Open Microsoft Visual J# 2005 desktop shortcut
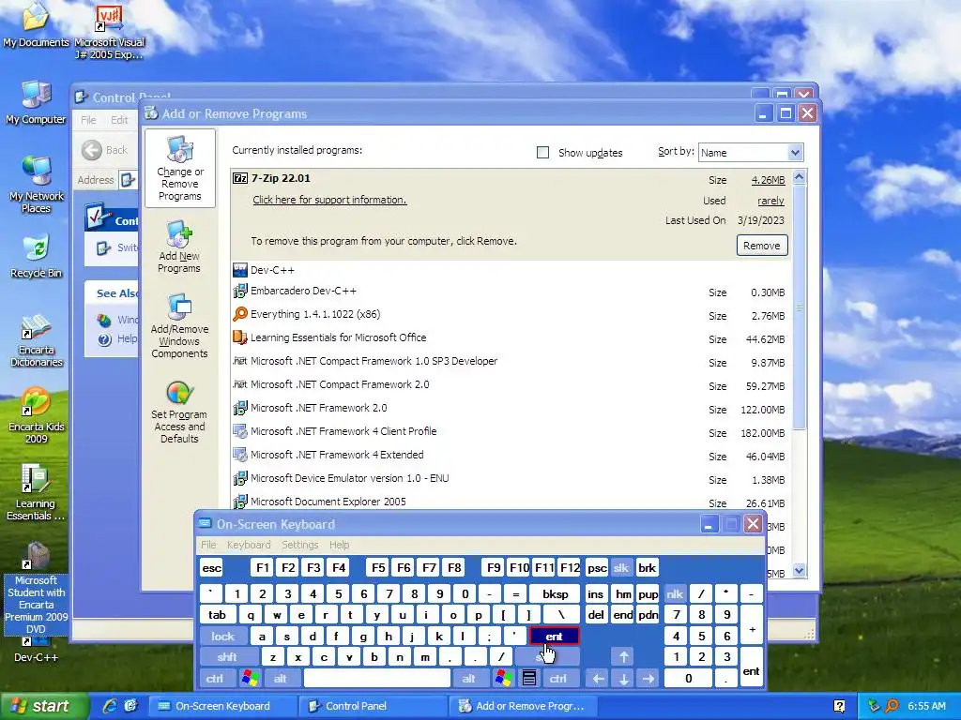 coord(109,32)
